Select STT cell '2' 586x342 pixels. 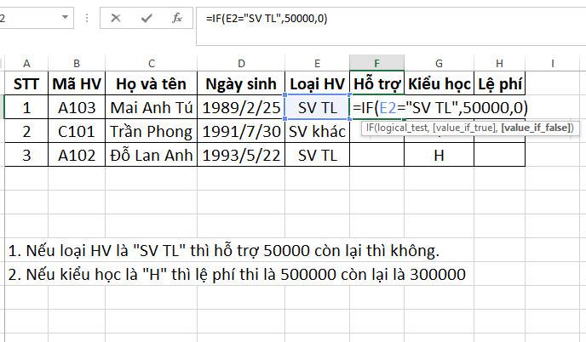[26, 131]
